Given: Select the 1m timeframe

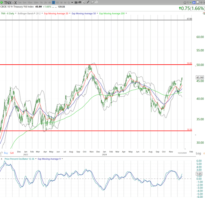Looking at the screenshot, I should coord(20,3).
